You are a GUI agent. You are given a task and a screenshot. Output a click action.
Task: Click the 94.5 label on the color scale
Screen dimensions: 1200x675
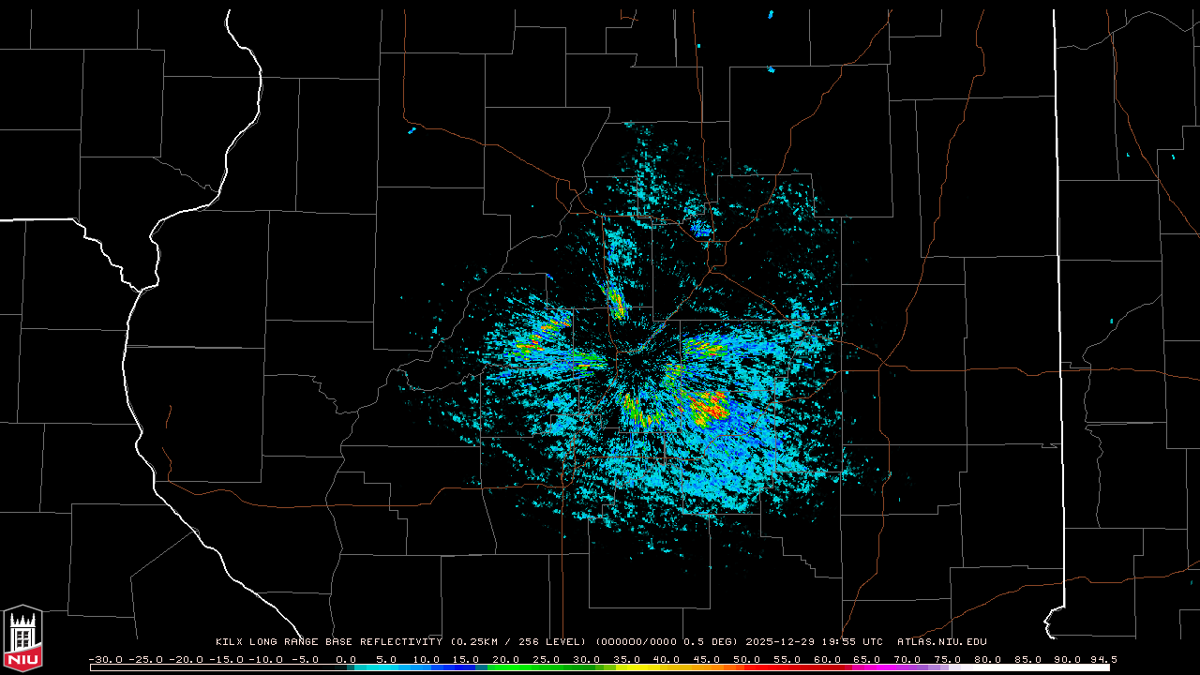point(1102,659)
